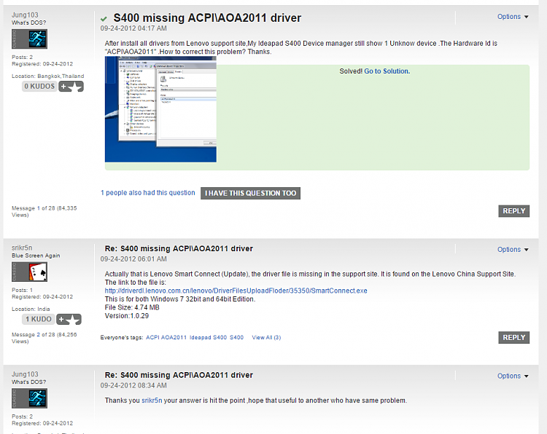The width and height of the screenshot is (547, 434).
Task: Click message number 2 of 28 link
Action: click(x=39, y=335)
